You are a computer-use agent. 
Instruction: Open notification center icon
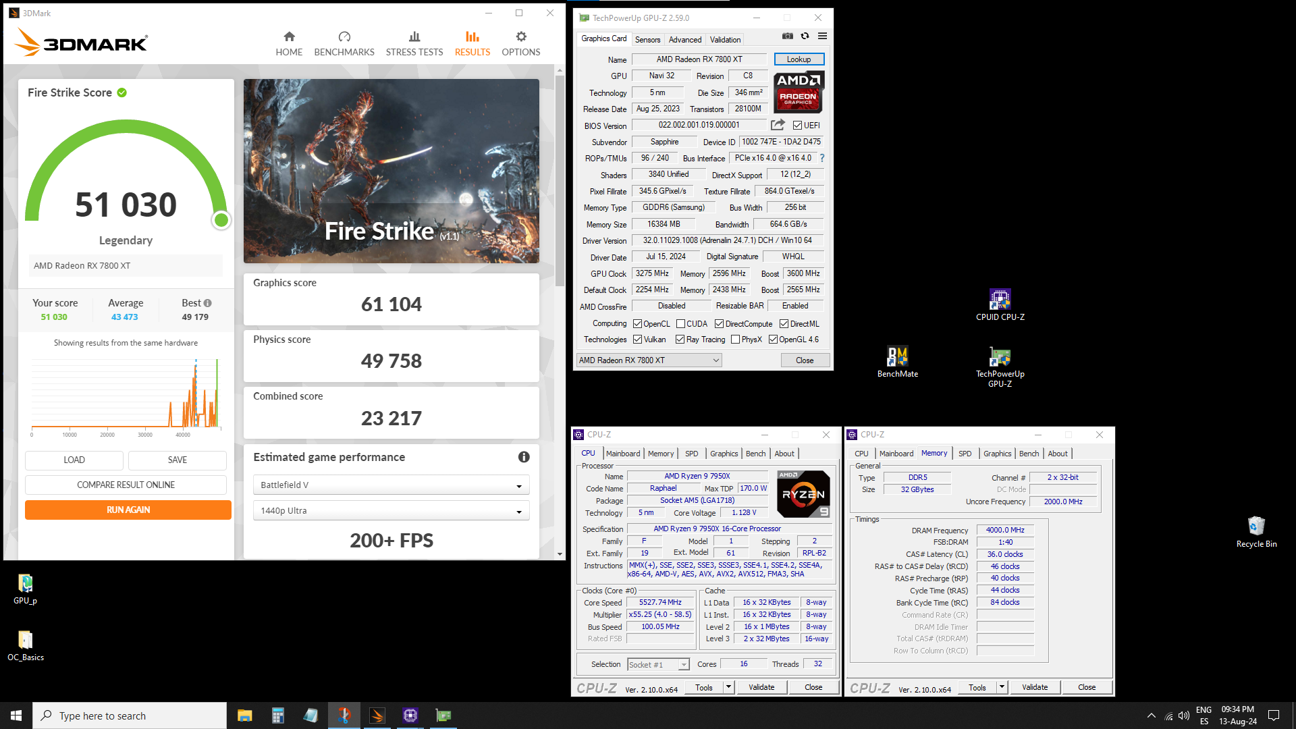pyautogui.click(x=1274, y=715)
